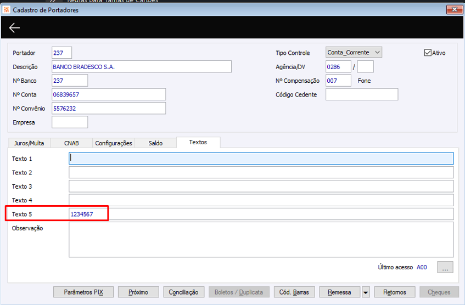
Task: Click the Texto 5 field containing 1234567
Action: point(261,214)
